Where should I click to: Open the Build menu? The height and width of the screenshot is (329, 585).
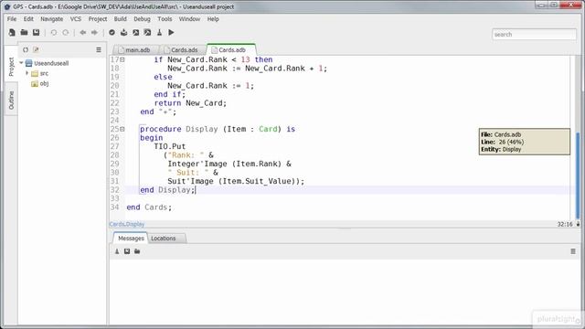coord(120,19)
